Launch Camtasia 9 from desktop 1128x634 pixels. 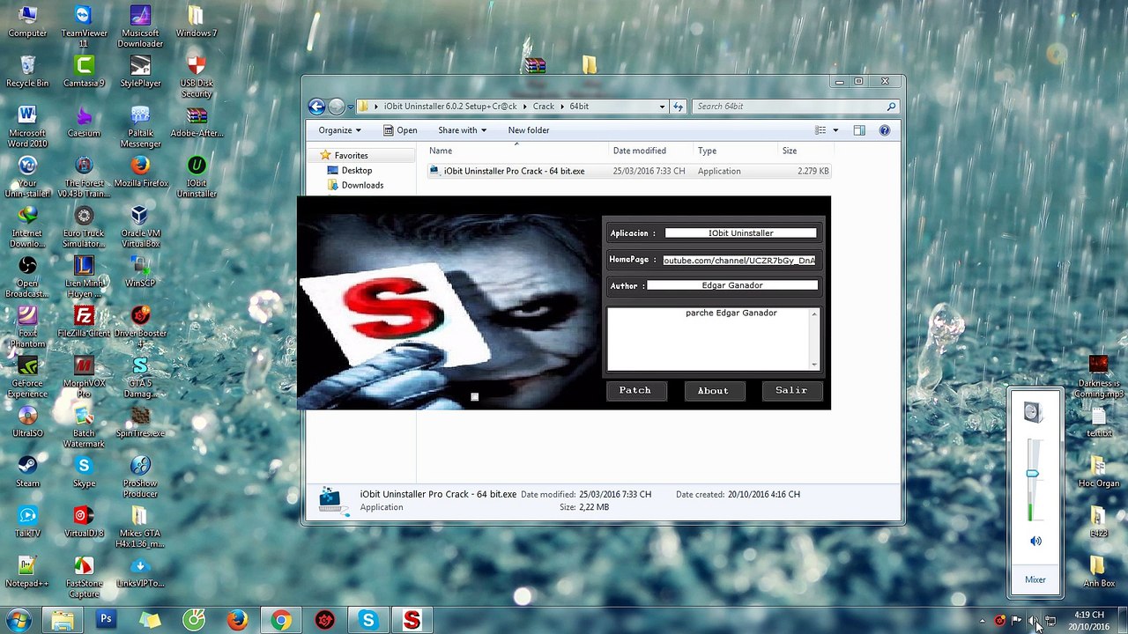click(84, 72)
